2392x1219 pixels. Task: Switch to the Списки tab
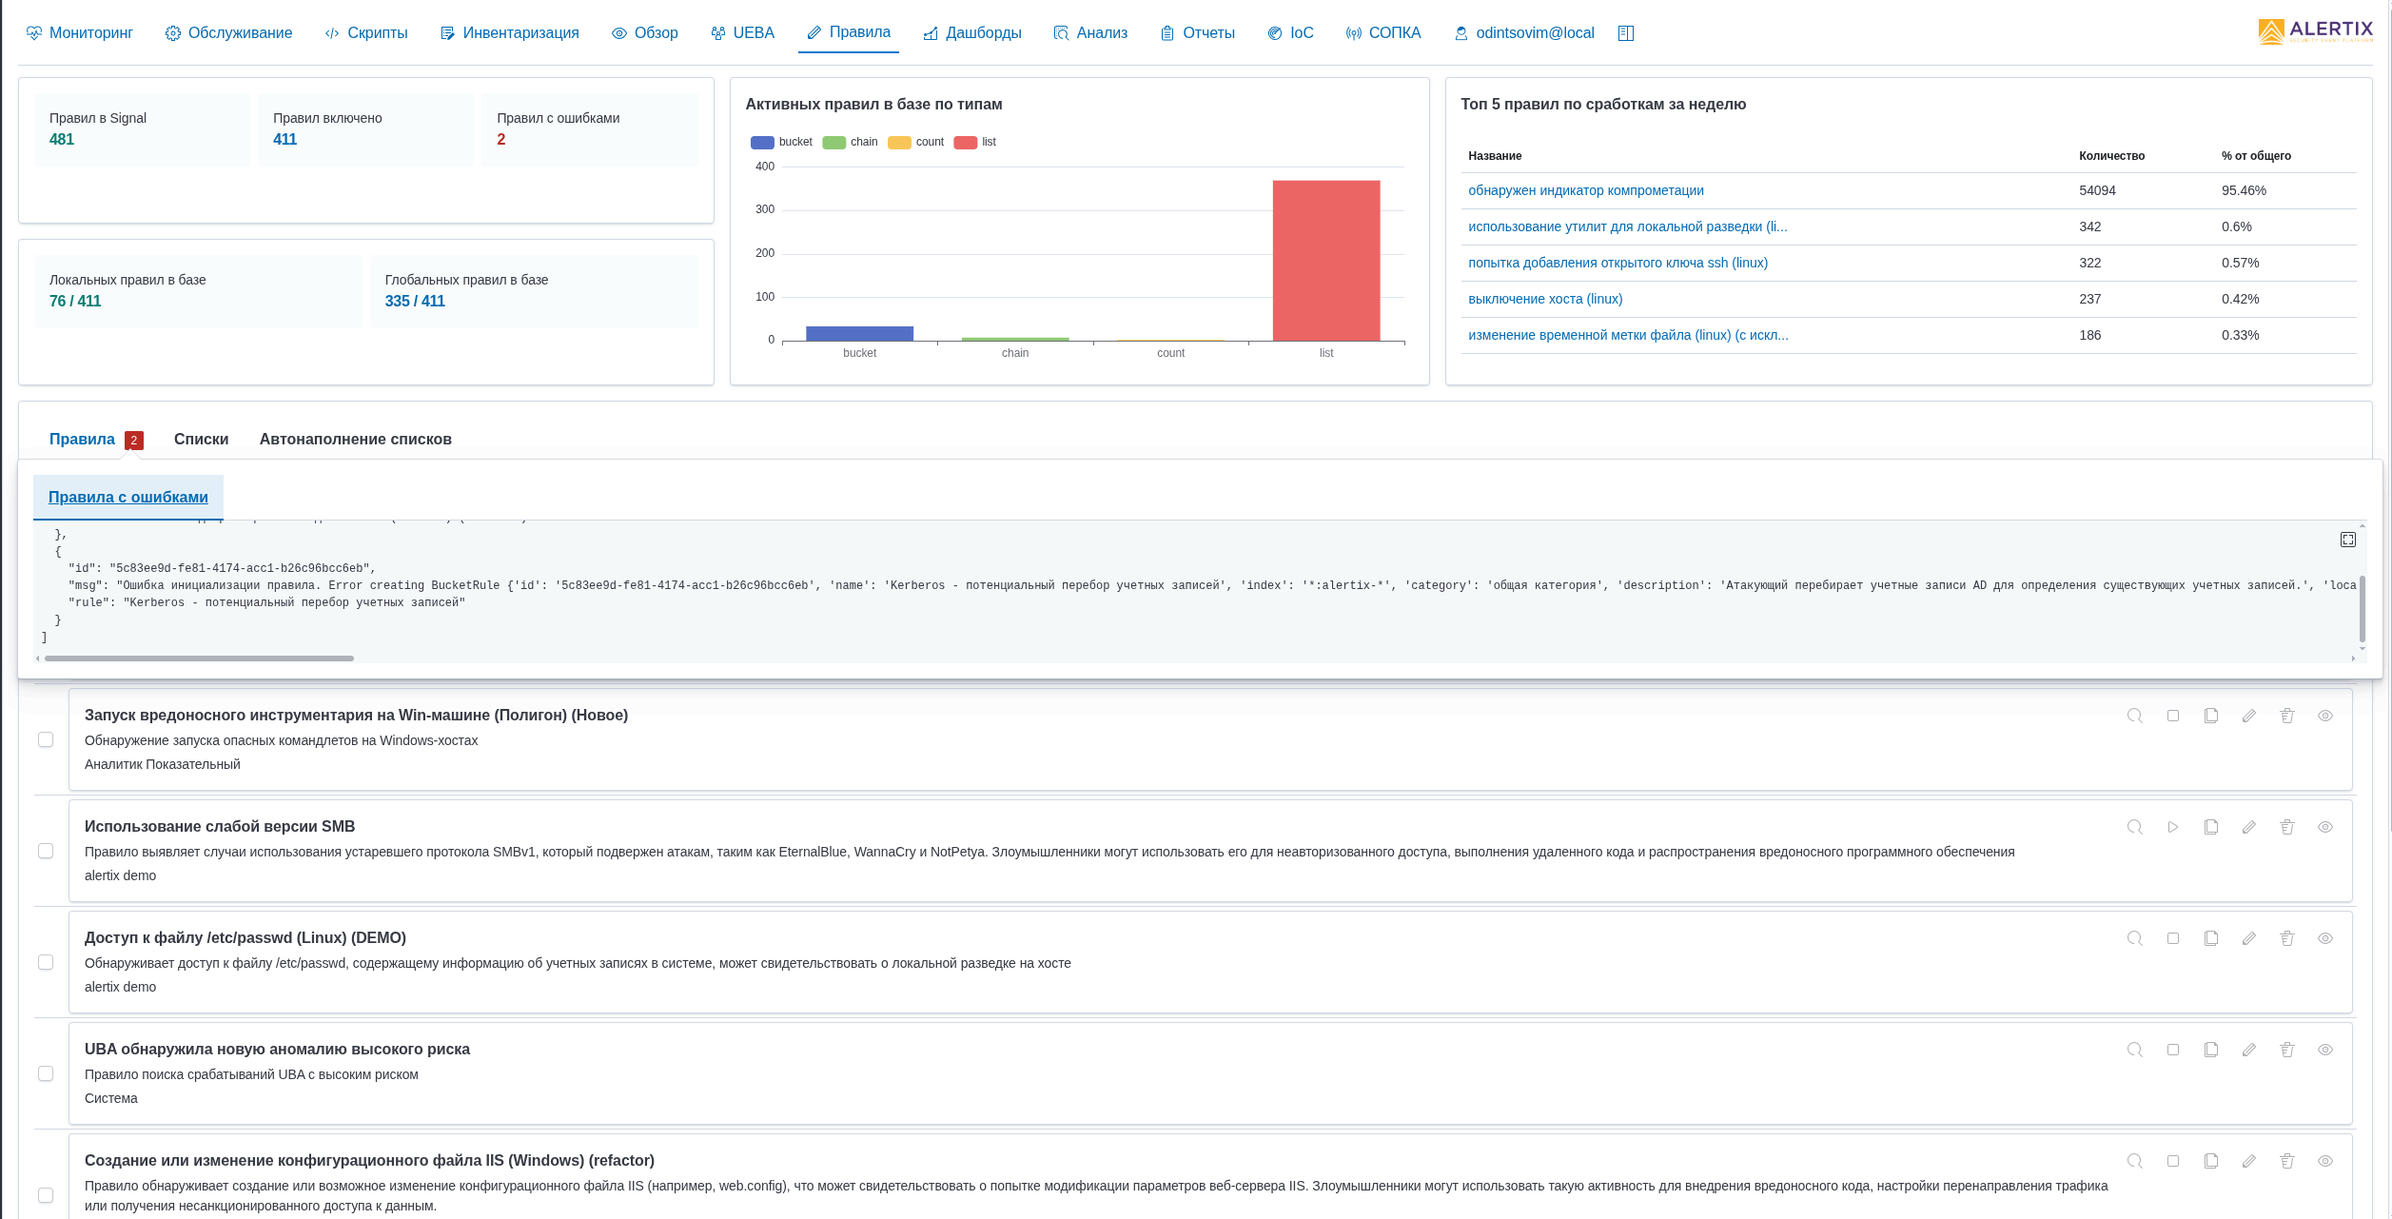click(201, 439)
